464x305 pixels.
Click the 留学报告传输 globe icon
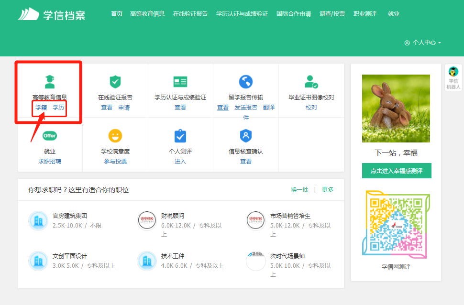(x=245, y=82)
